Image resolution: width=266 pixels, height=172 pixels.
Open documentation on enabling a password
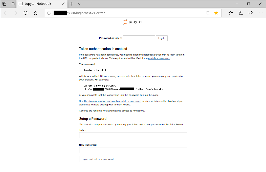click(x=113, y=101)
